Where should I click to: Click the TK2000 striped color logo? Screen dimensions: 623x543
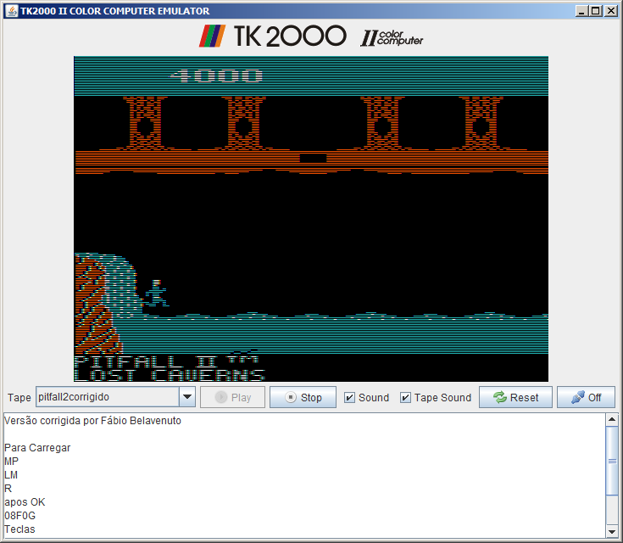click(212, 36)
